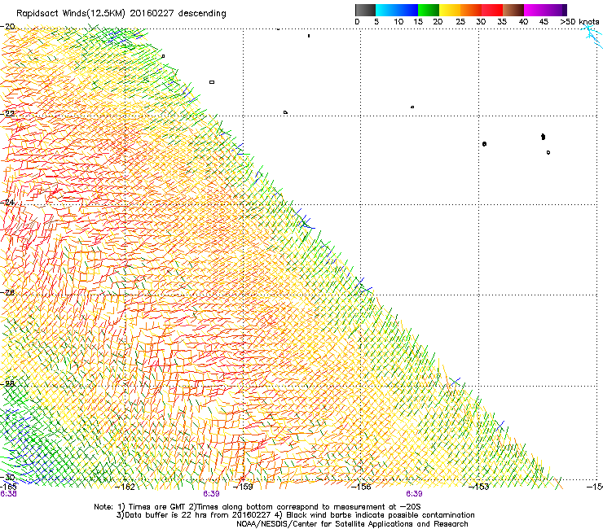Select the "35" legend scale number
The width and height of the screenshot is (603, 529).
pyautogui.click(x=502, y=22)
